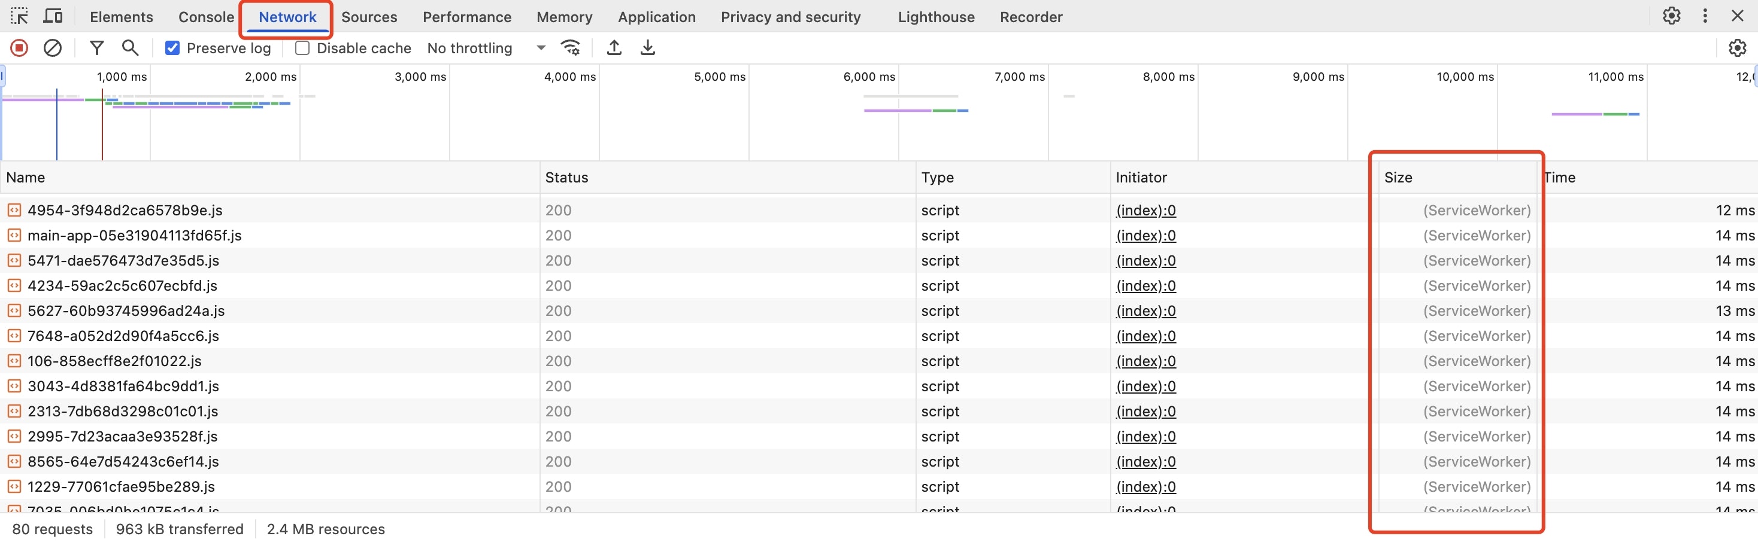Screen dimensions: 1758x542
Task: Open Network panel settings gear
Action: (x=1737, y=48)
